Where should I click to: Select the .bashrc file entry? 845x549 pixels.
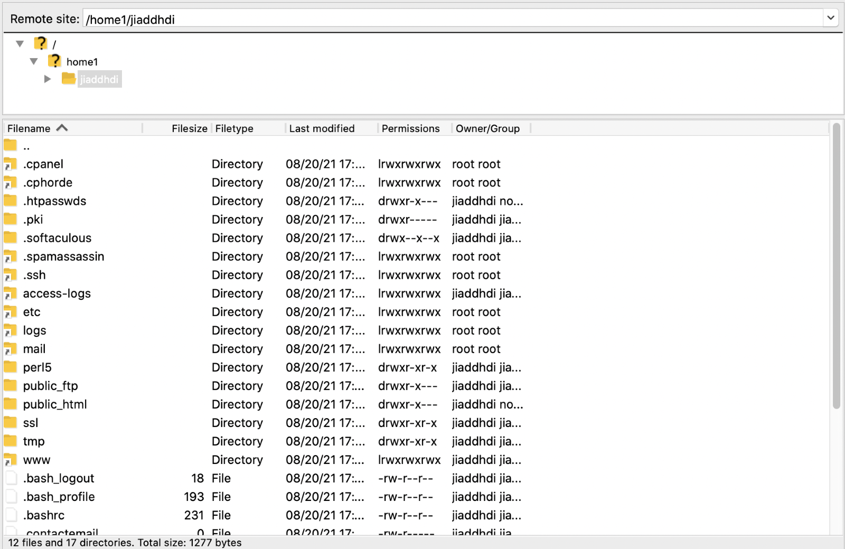click(44, 515)
